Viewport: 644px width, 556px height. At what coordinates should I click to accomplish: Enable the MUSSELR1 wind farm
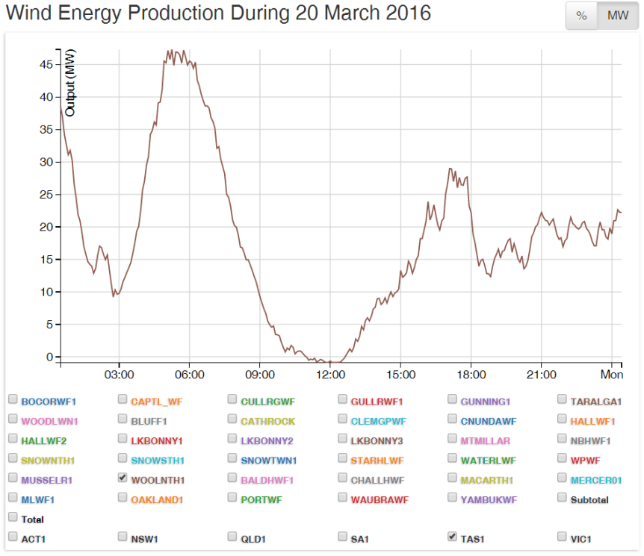13,478
